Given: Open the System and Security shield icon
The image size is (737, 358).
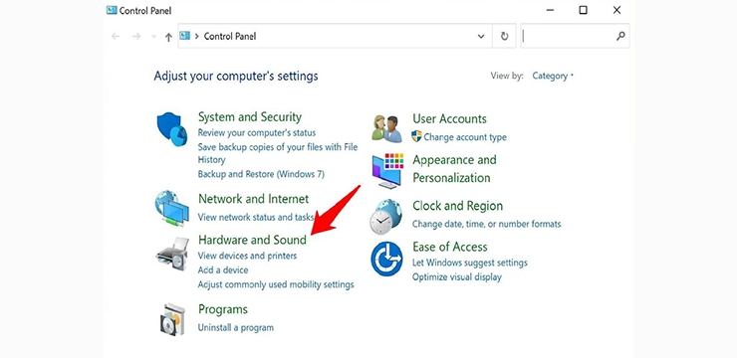Looking at the screenshot, I should [x=171, y=129].
